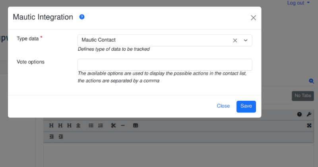Click the 'Mautic Integration' title

(x=43, y=17)
